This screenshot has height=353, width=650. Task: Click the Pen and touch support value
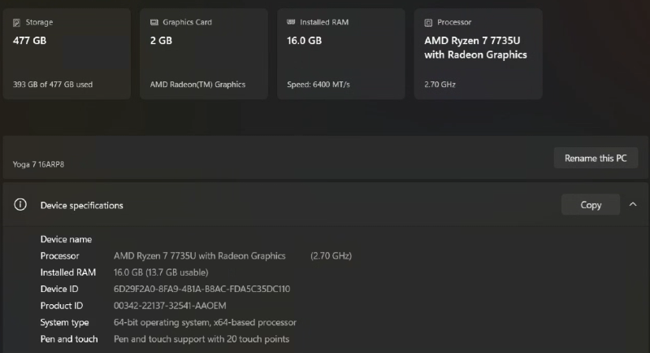click(201, 339)
